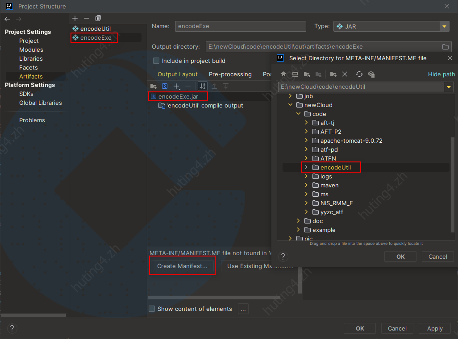
Task: Copy the selected artifact icon
Action: point(98,18)
